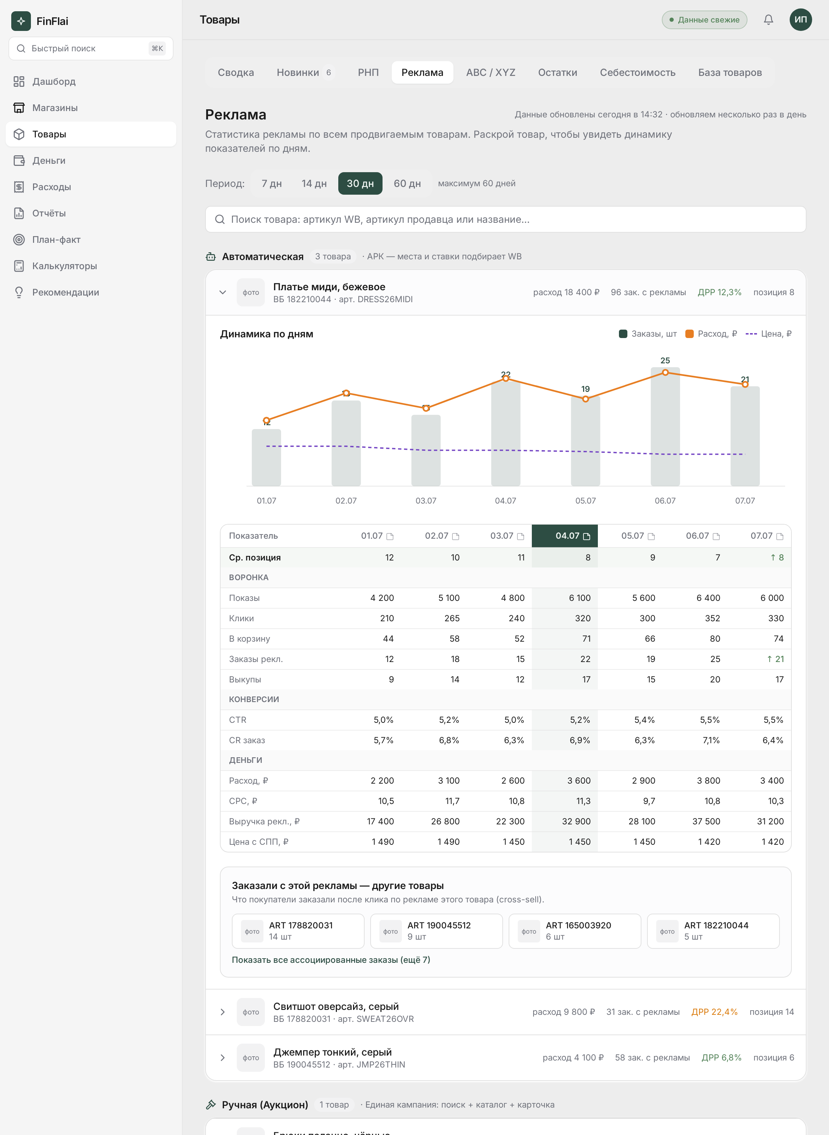This screenshot has width=829, height=1135.
Task: Open the План-факт target icon
Action: click(19, 239)
